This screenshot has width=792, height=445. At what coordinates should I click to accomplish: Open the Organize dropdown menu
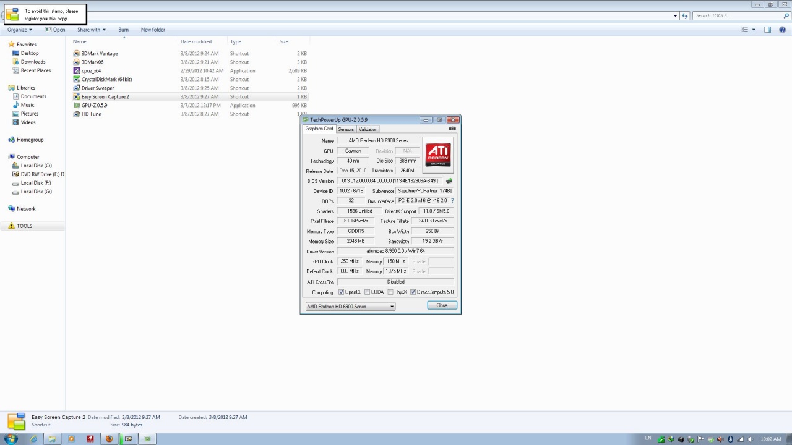20,30
